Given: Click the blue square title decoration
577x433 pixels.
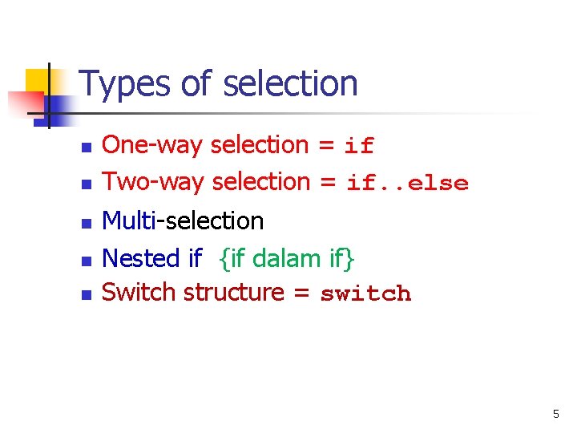Looking at the screenshot, I should [62, 104].
